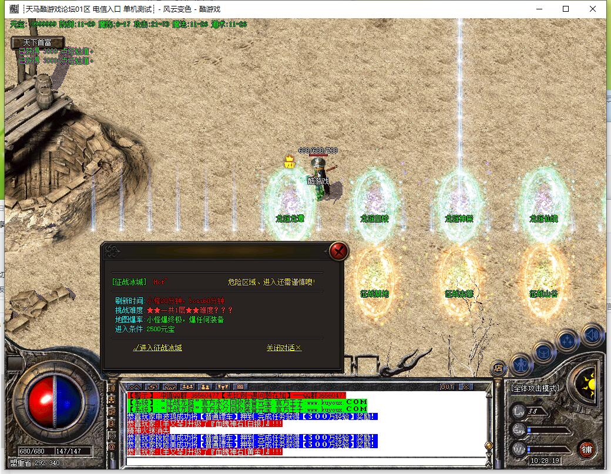Open the skills sparkle round icon

point(568,340)
